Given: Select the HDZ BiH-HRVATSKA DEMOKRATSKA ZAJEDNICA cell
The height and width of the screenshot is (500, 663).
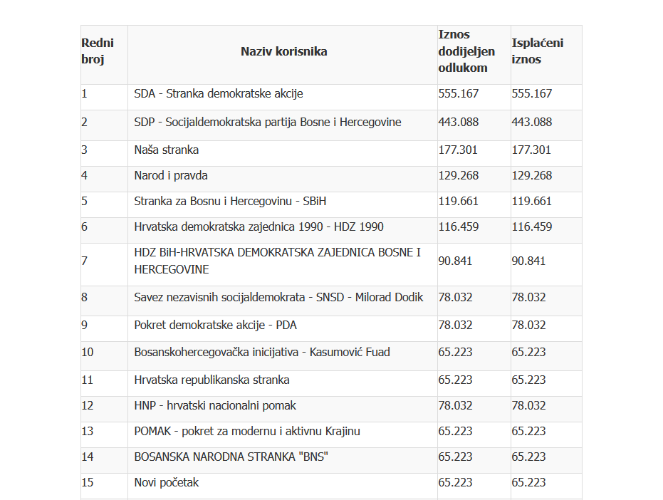Looking at the screenshot, I should pos(283,265).
